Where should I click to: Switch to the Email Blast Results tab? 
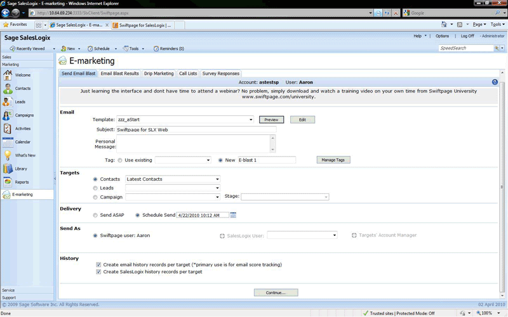coord(119,74)
